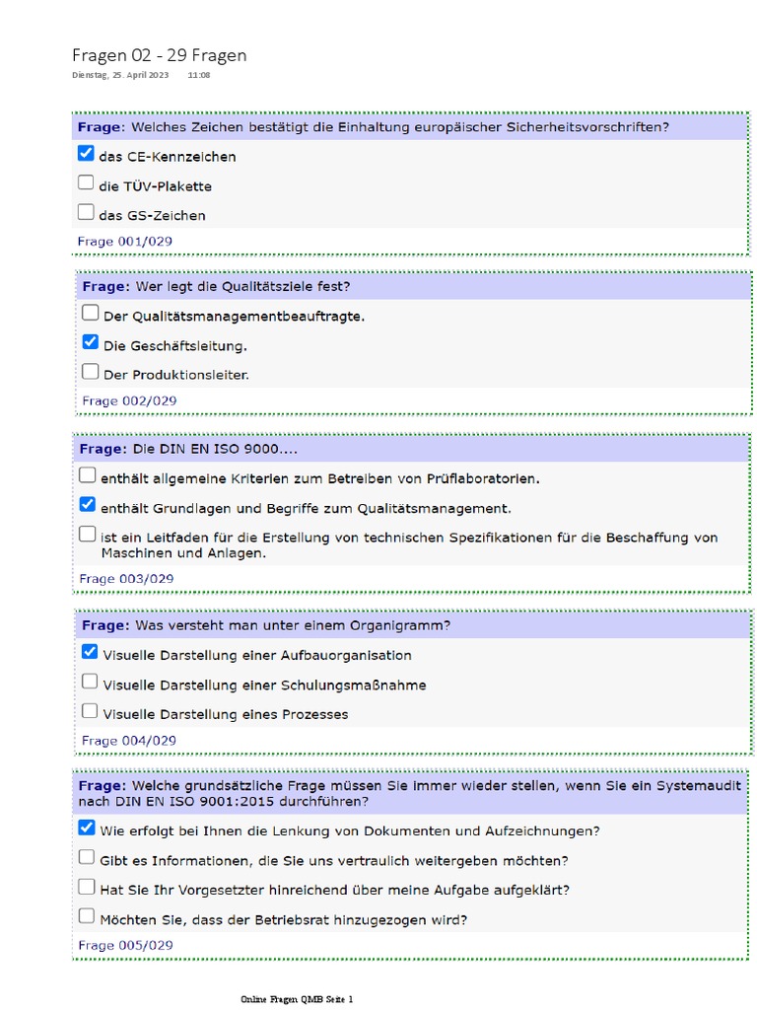
Task: Click the 'Online Fragen QMB Seite 1' footer
Action: tap(297, 999)
